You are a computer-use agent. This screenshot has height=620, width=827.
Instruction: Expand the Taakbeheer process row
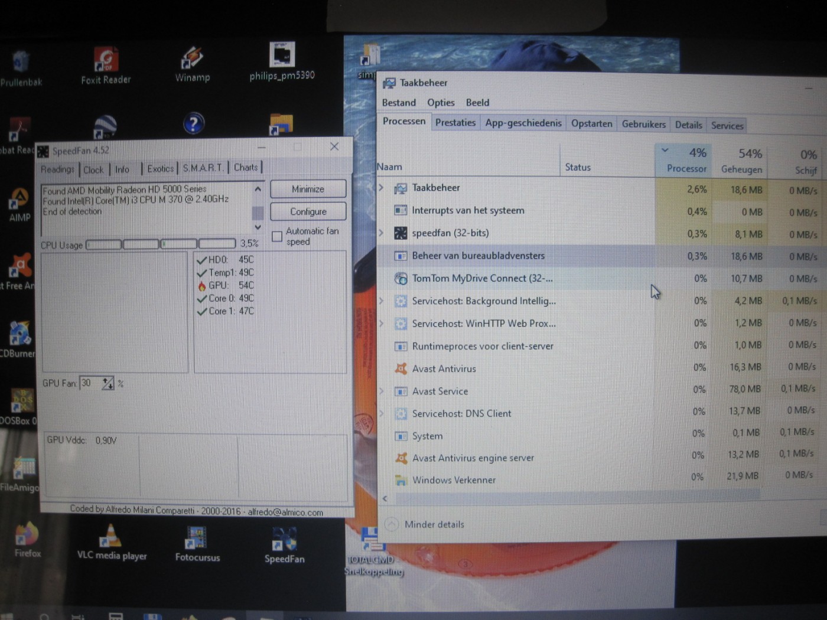pos(381,188)
